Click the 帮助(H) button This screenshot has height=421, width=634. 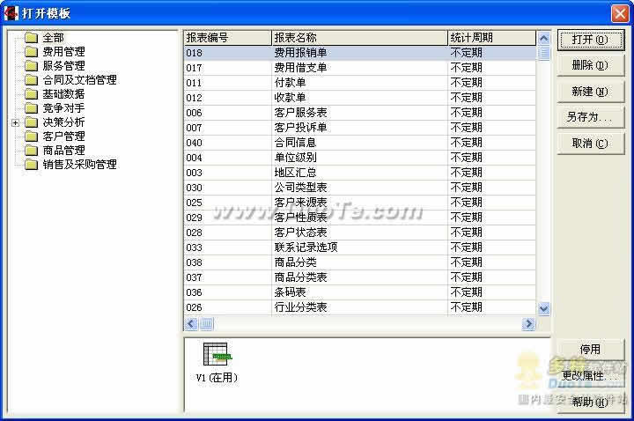tap(590, 402)
